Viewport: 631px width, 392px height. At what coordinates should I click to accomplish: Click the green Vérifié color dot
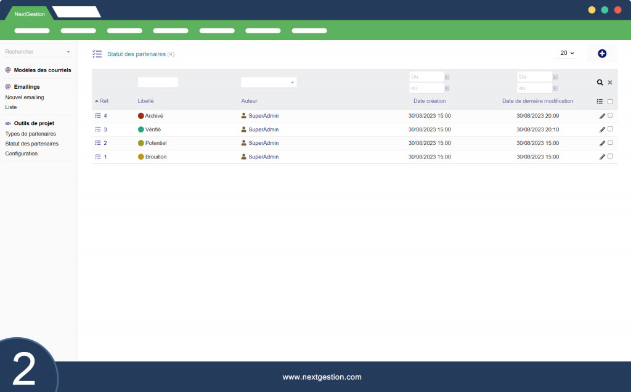tap(141, 129)
